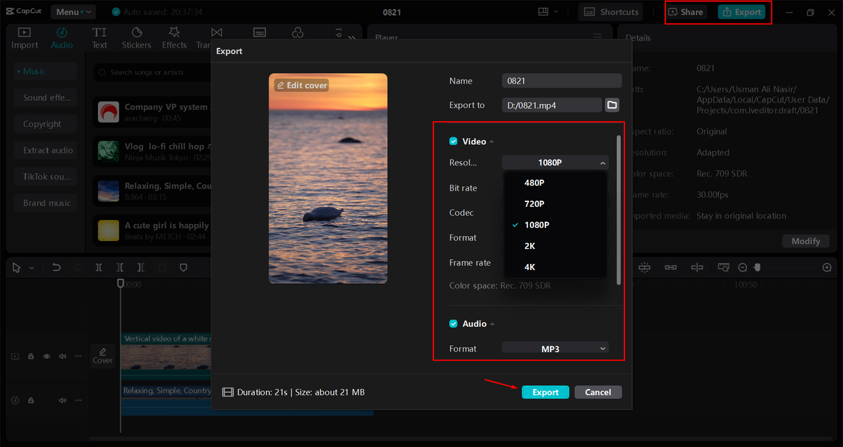Open the cursor tool dropdown arrow
The image size is (843, 447).
[x=31, y=268]
